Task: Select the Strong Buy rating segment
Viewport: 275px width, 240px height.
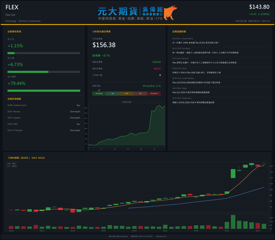Action: [99, 94]
